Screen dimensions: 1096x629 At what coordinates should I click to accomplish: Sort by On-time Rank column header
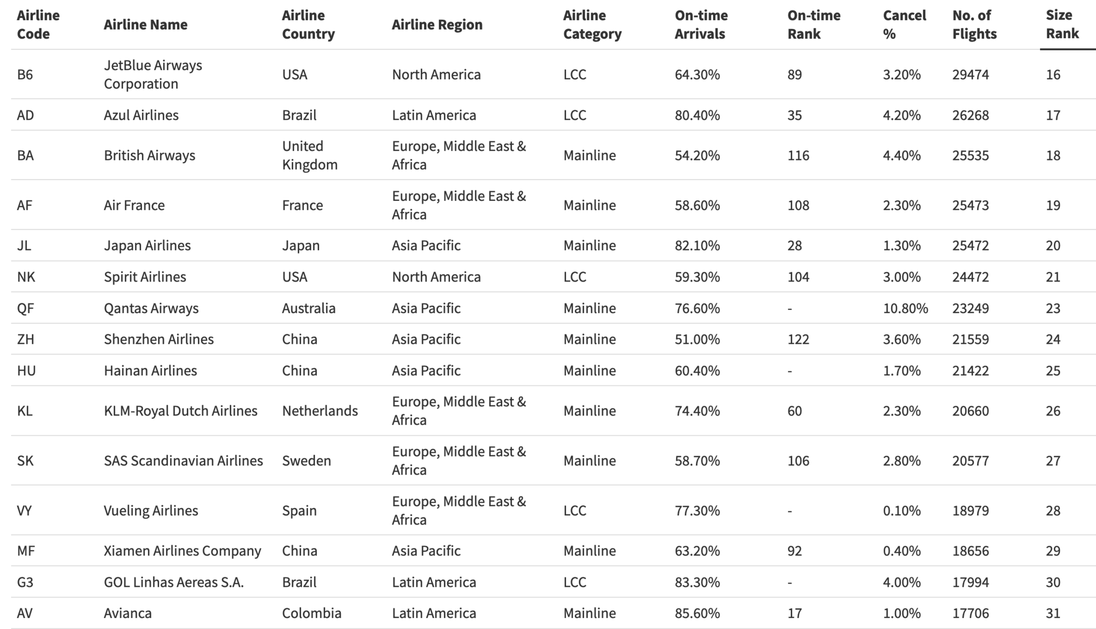tap(814, 24)
